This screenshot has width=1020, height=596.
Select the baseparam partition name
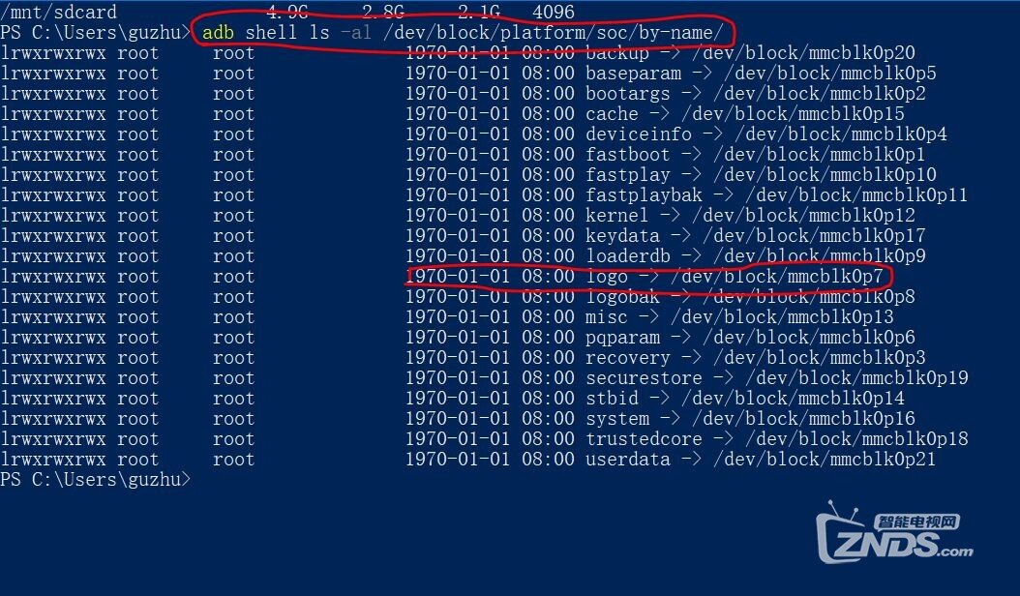click(x=633, y=74)
